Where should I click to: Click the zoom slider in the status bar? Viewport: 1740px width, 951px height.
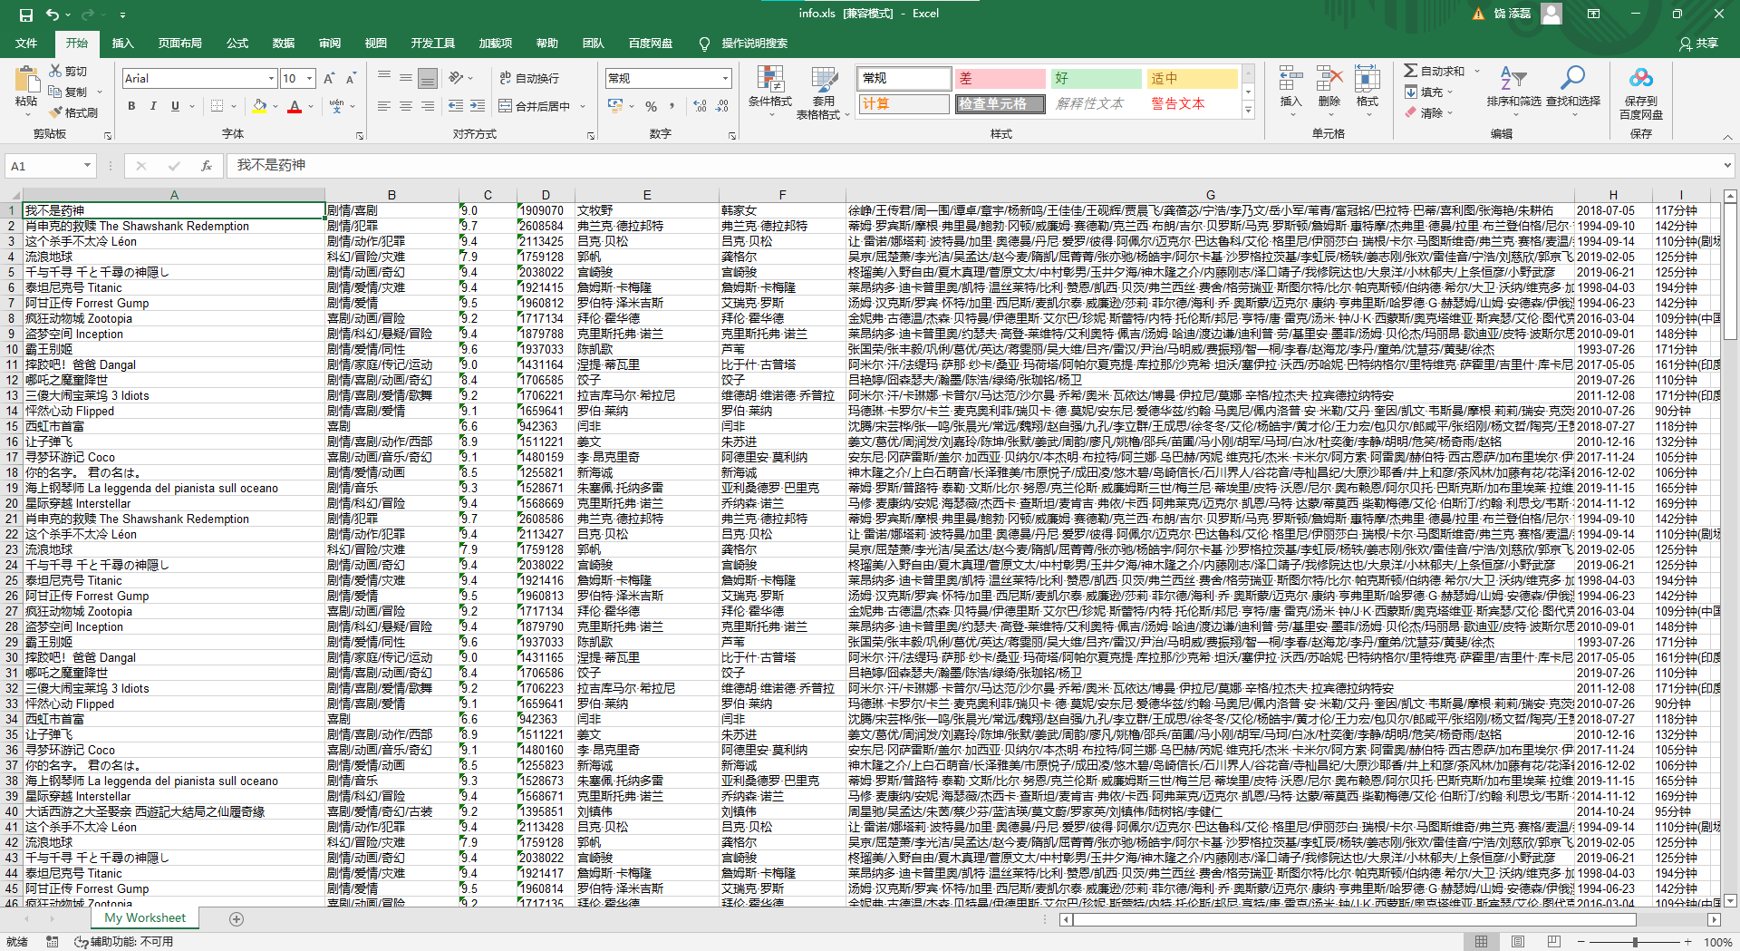point(1635,942)
